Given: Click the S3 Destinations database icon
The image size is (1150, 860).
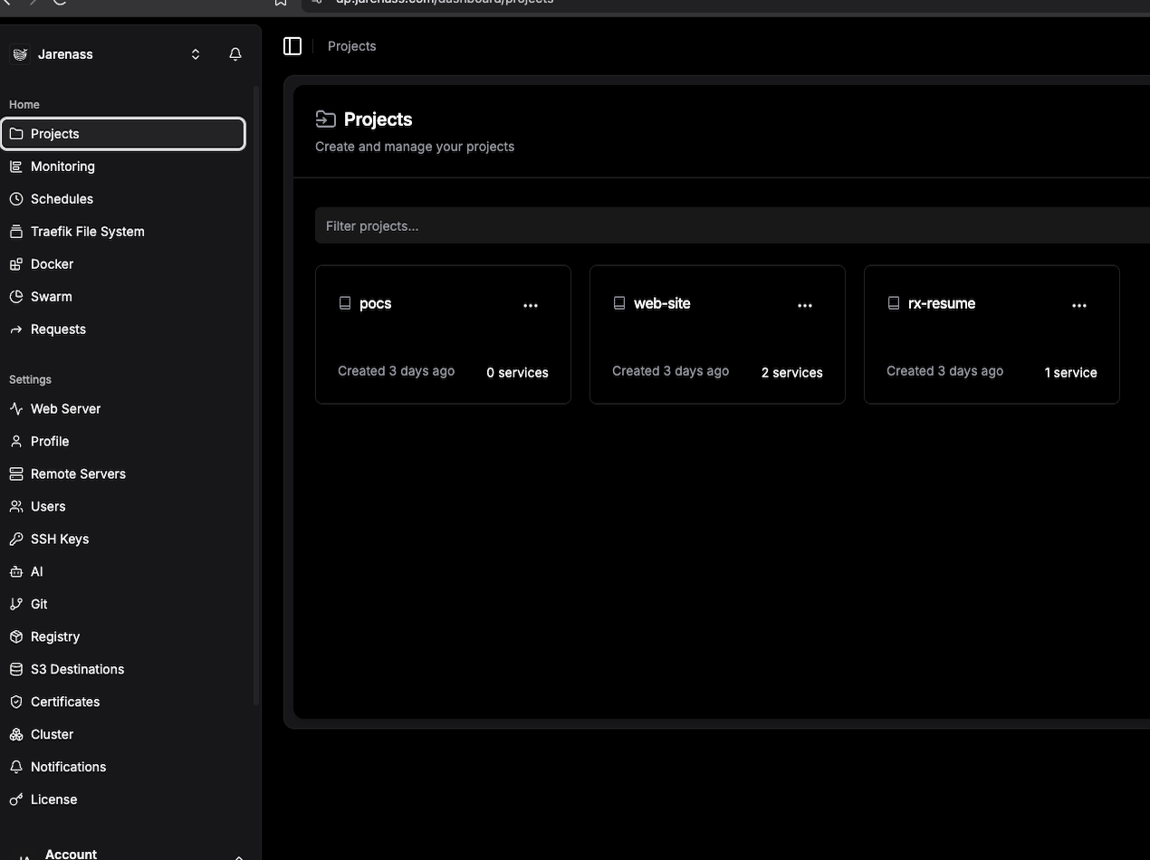Looking at the screenshot, I should 16,670.
